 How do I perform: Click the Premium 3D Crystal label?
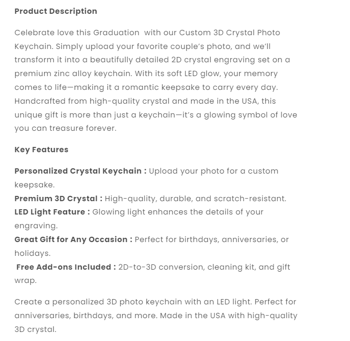point(58,198)
